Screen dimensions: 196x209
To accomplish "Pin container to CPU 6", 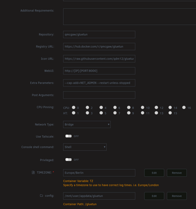I will [x=115, y=108].
